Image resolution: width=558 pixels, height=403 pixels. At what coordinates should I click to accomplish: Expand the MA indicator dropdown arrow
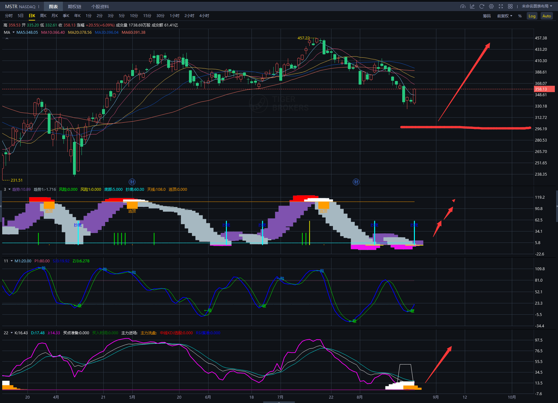click(x=14, y=32)
